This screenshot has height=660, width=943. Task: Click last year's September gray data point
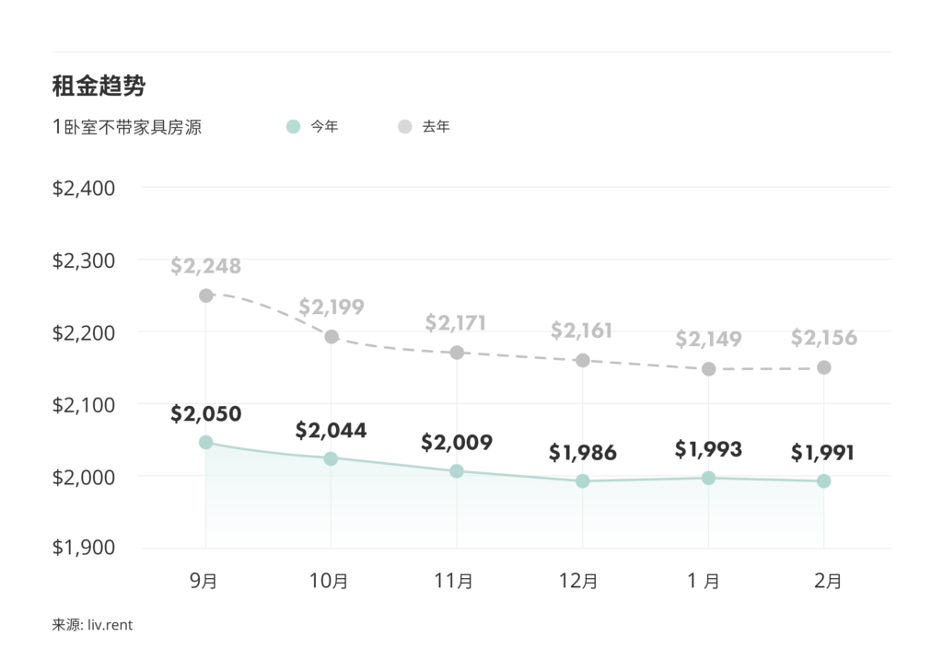pos(206,295)
